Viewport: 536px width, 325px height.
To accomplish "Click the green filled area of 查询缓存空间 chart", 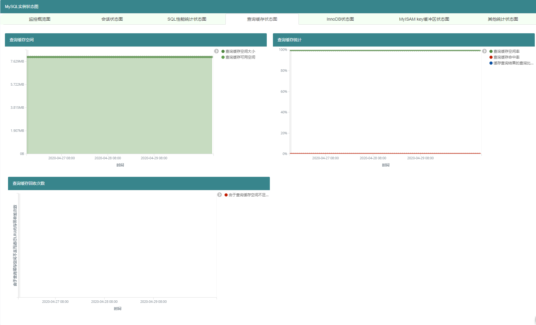I will 120,106.
